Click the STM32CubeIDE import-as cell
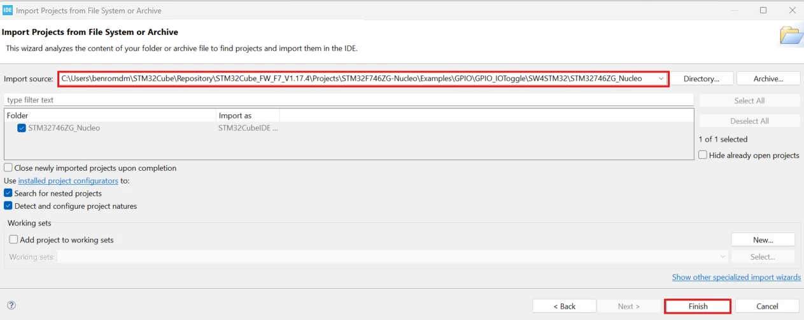 (x=248, y=128)
